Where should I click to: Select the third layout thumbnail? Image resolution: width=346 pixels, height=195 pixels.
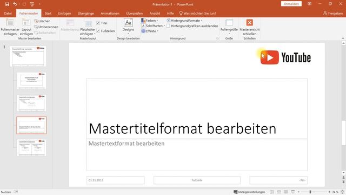click(x=31, y=103)
